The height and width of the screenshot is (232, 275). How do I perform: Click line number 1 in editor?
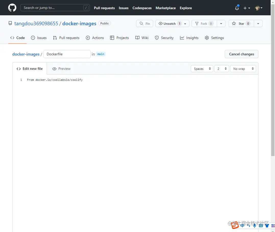21,80
